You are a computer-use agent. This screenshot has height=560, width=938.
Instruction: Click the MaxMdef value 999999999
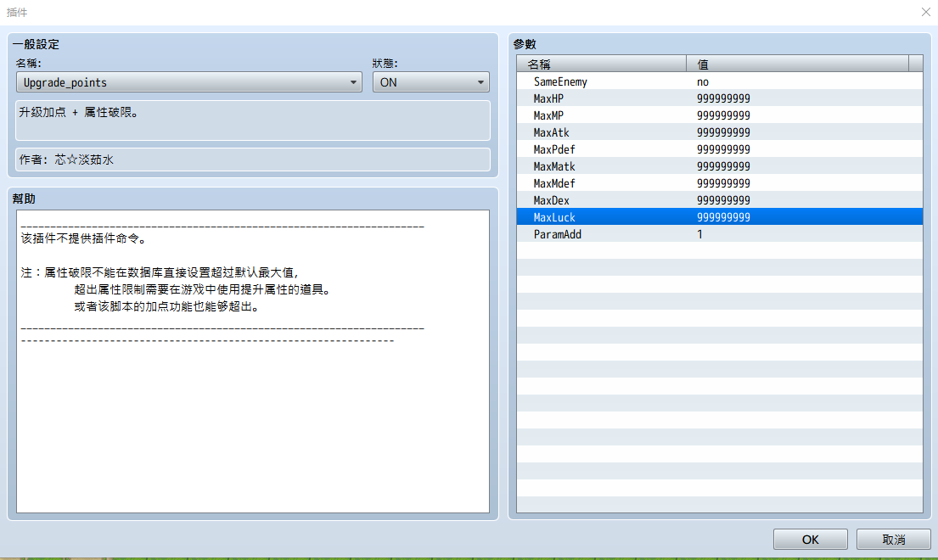723,183
